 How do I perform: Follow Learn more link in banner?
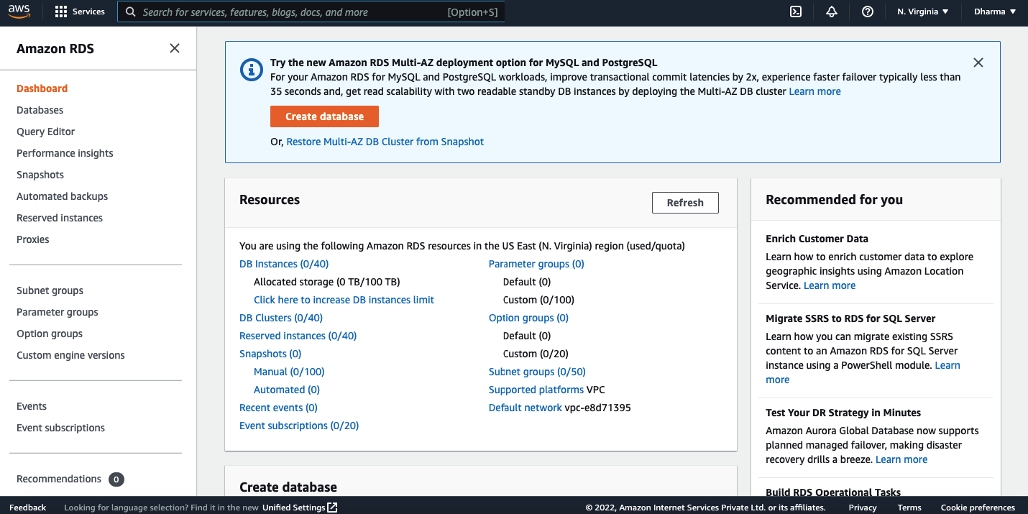pyautogui.click(x=814, y=91)
